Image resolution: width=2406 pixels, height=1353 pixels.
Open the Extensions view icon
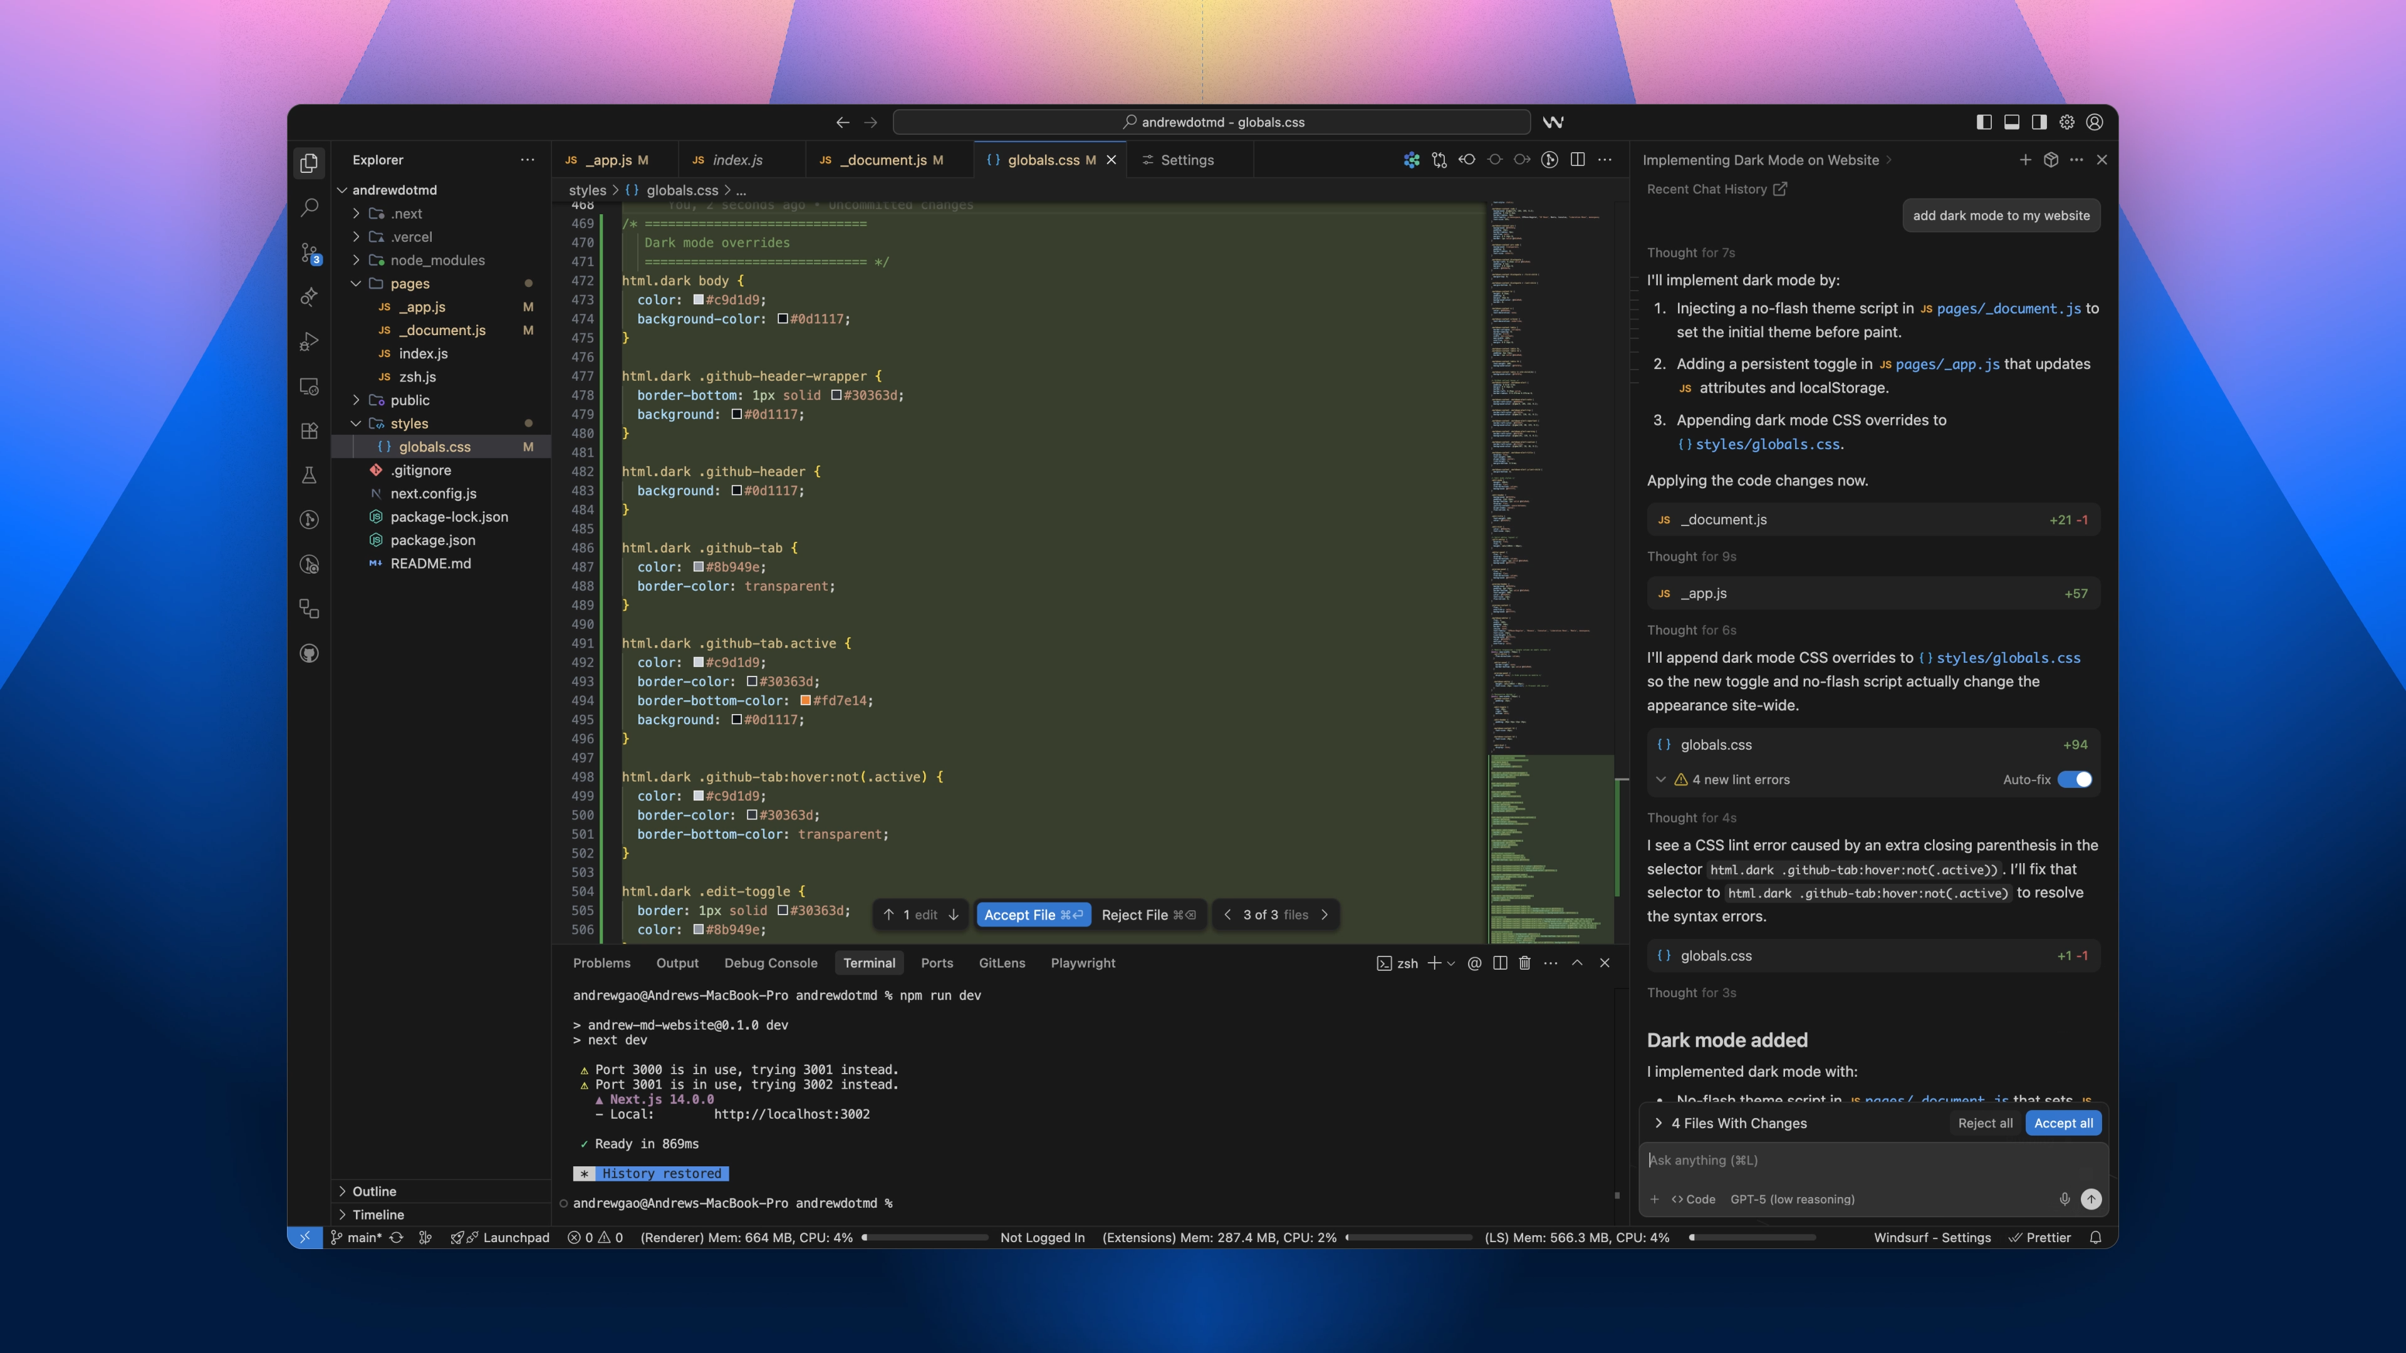309,430
